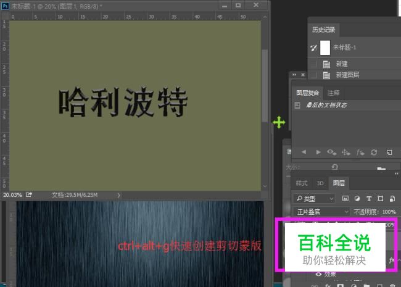Update visibility of layer comp icon
The image size is (401, 287).
[x=332, y=152]
